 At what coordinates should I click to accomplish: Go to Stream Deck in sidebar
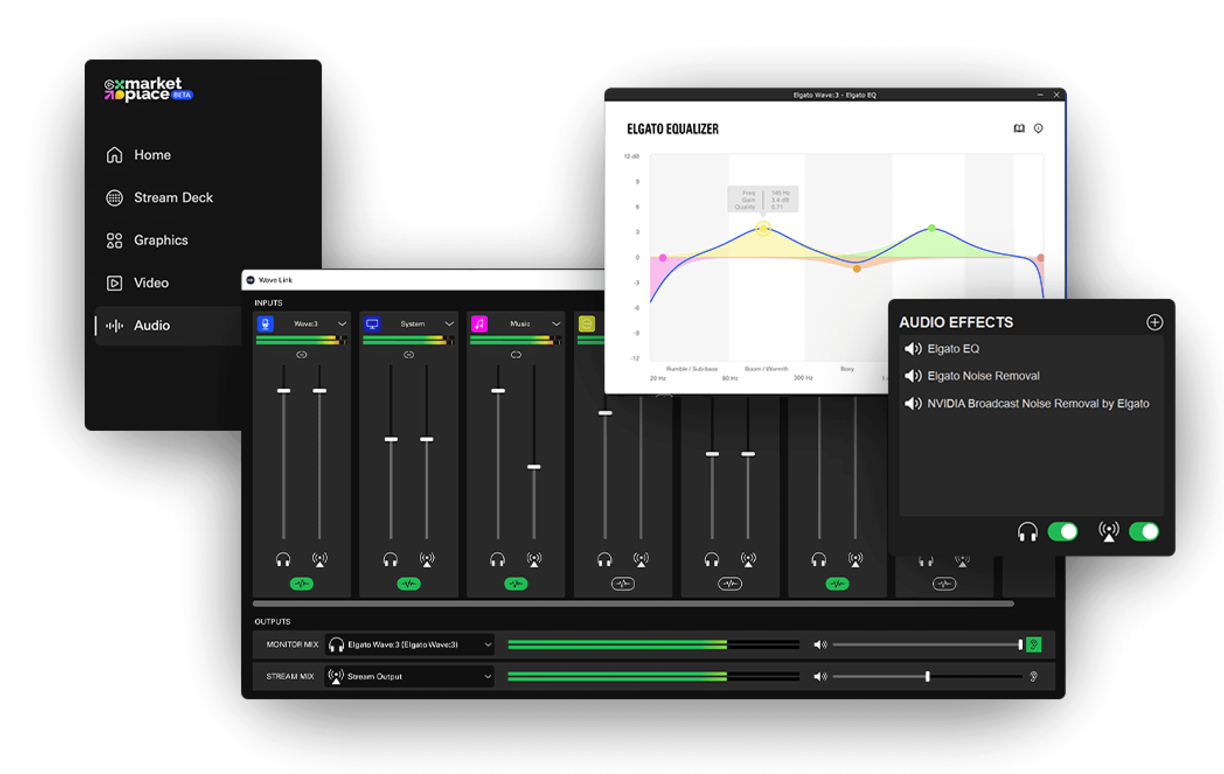pyautogui.click(x=173, y=198)
